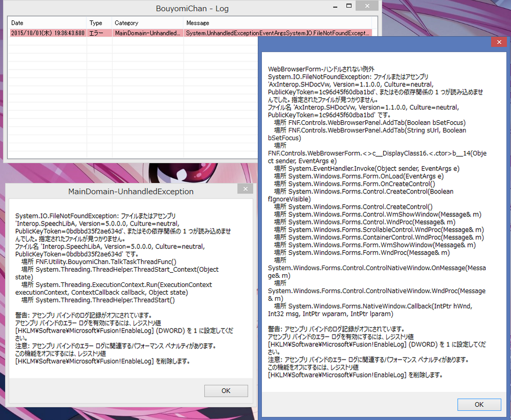Screen dimensions: 511x420
Task: Click the System.EventHandler.Invoke stack line
Action: click(x=367, y=168)
